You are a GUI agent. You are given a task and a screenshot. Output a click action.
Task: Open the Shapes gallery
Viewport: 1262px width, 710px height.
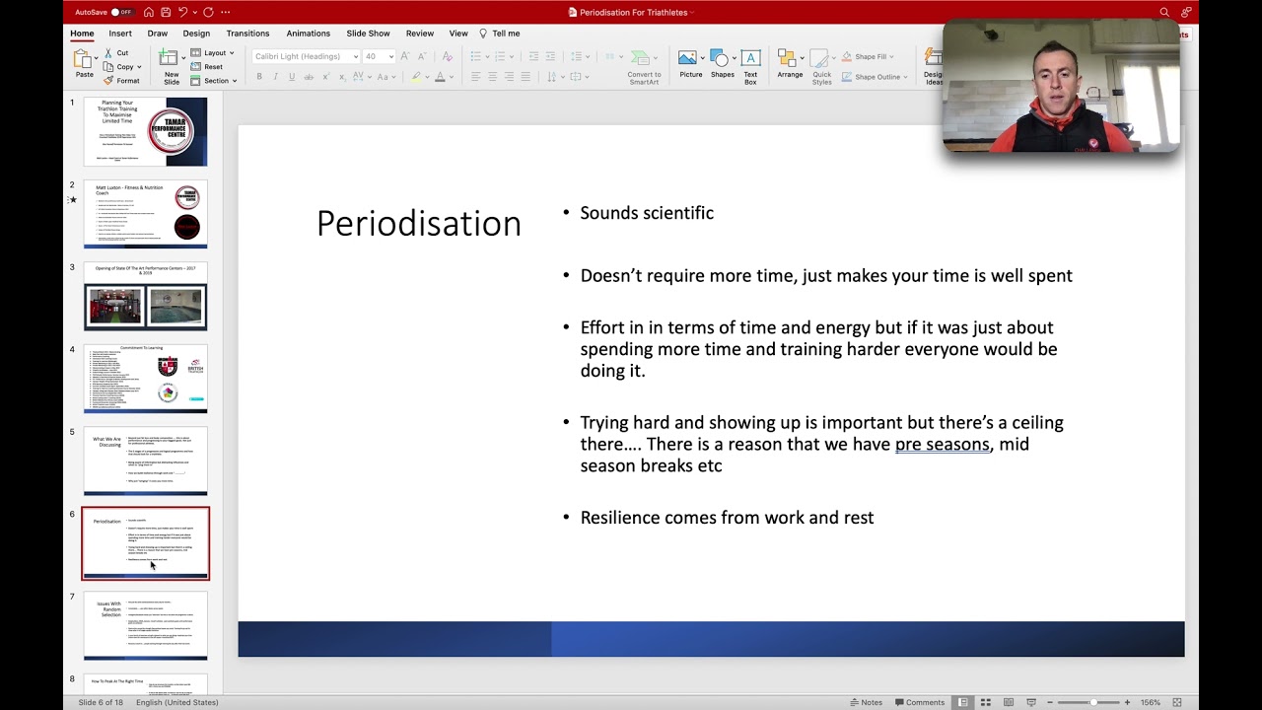722,64
